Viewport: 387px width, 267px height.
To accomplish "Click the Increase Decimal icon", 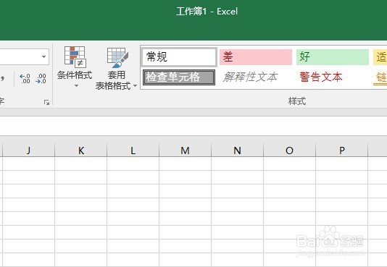I will (25, 79).
